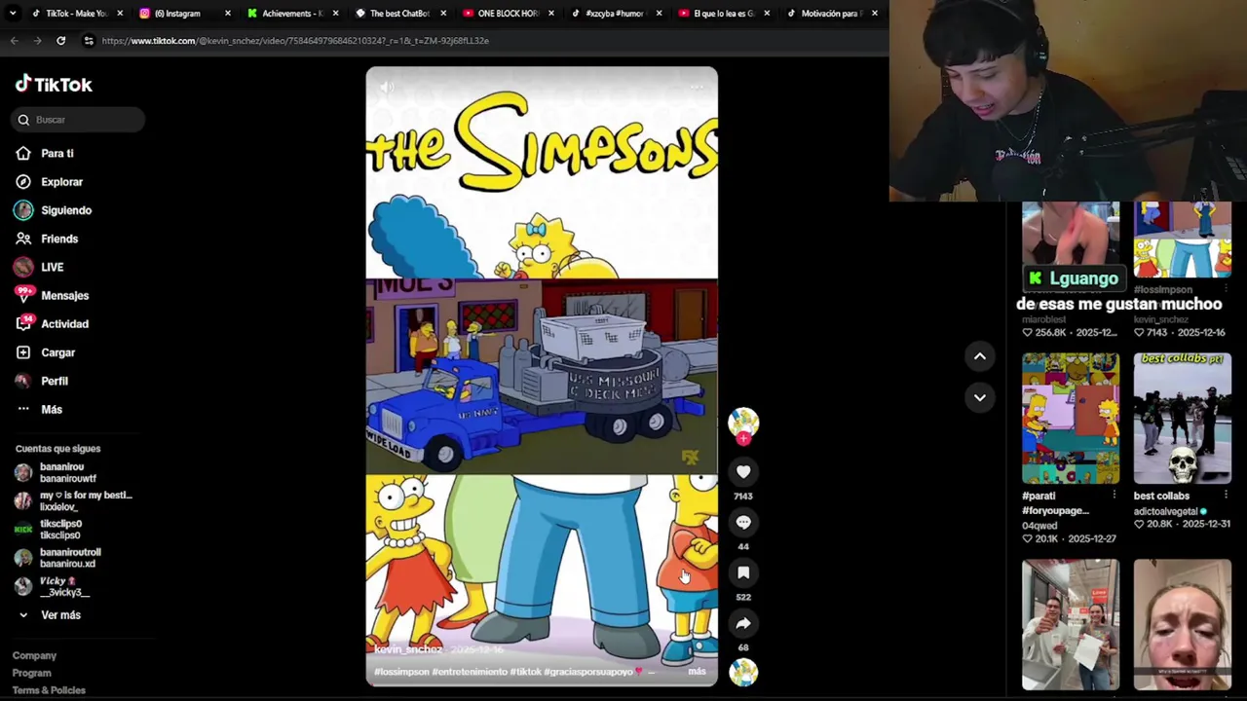Click the tiktok.com URL address bar
Screen dimensions: 1247x701
294,41
